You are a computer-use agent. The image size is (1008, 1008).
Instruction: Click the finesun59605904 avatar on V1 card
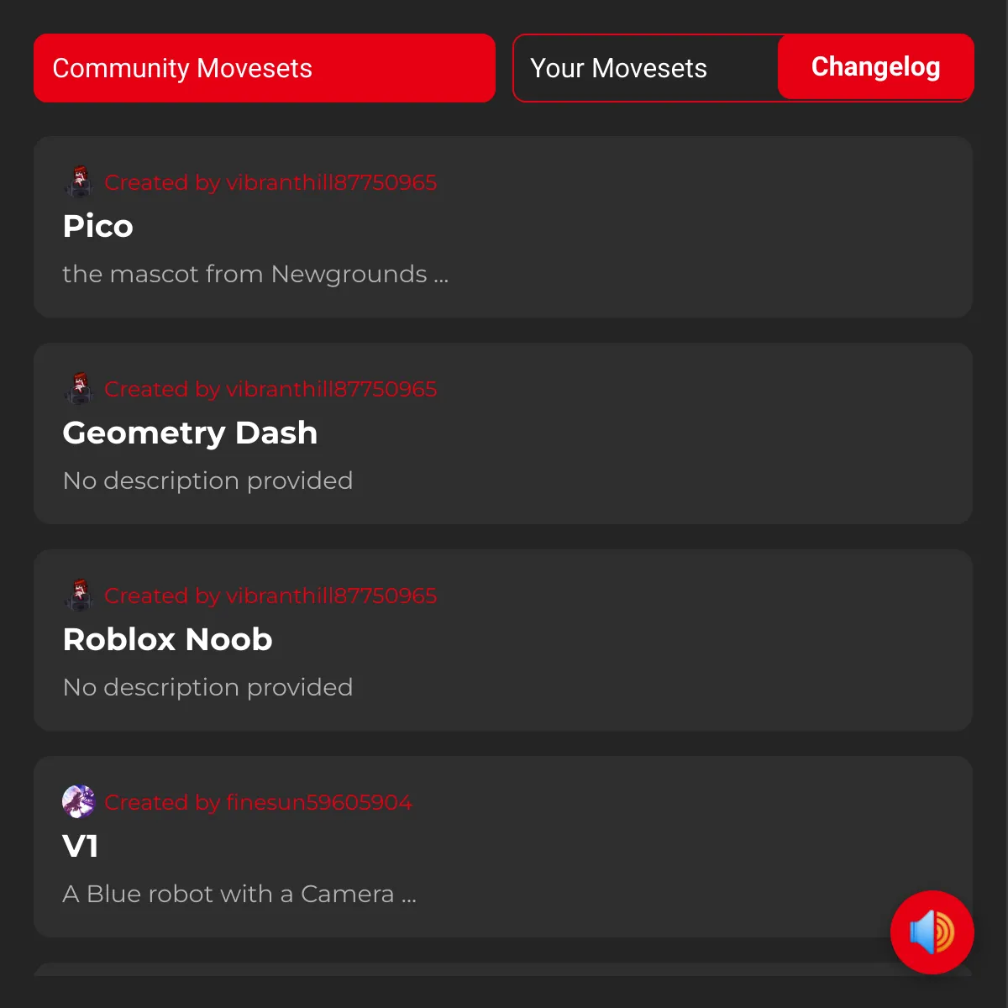click(79, 801)
